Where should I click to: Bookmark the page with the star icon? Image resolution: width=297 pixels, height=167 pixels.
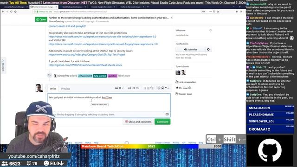click(x=218, y=12)
